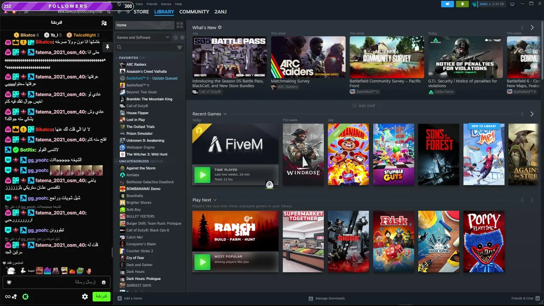
Task: Open the Friends menu
Action: click(152, 4)
